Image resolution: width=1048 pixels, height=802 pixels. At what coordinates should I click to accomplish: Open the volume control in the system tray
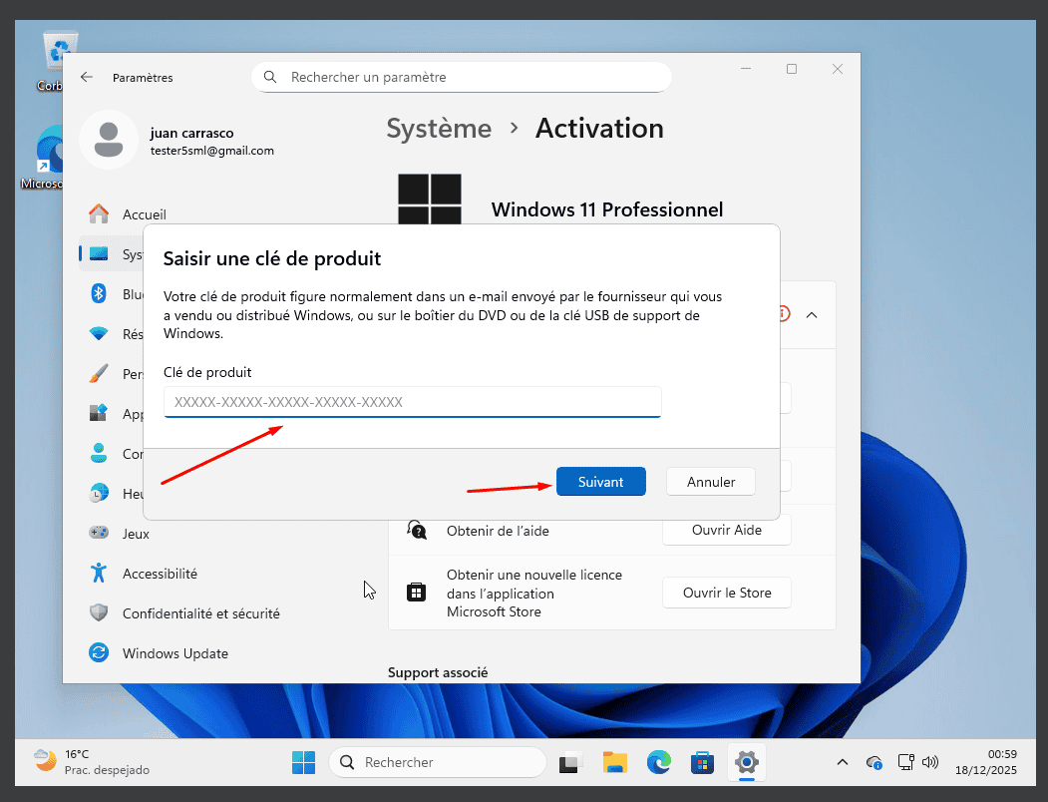click(930, 763)
